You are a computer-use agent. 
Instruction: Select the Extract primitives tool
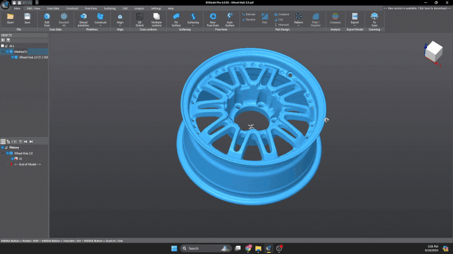point(83,18)
